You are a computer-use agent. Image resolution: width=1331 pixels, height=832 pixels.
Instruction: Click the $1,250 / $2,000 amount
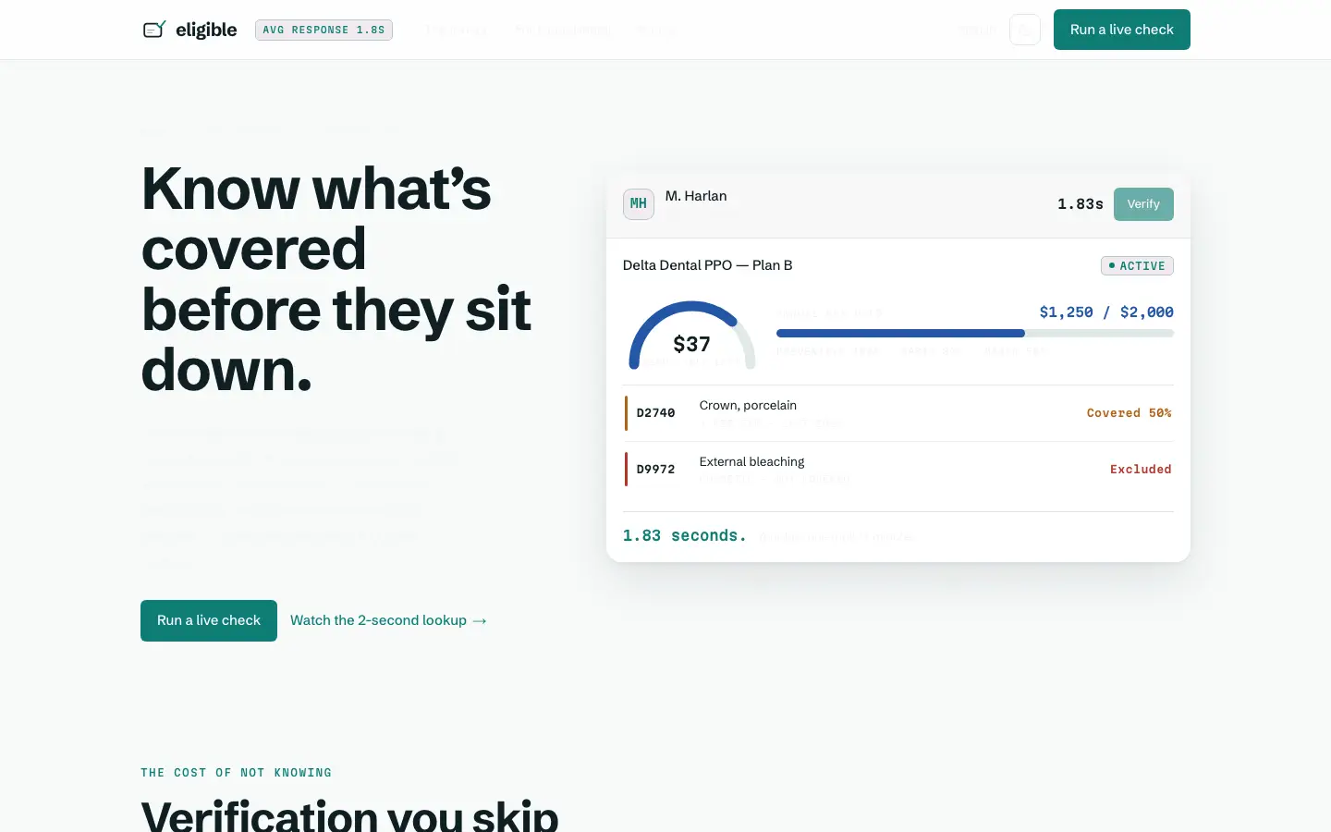pyautogui.click(x=1106, y=312)
